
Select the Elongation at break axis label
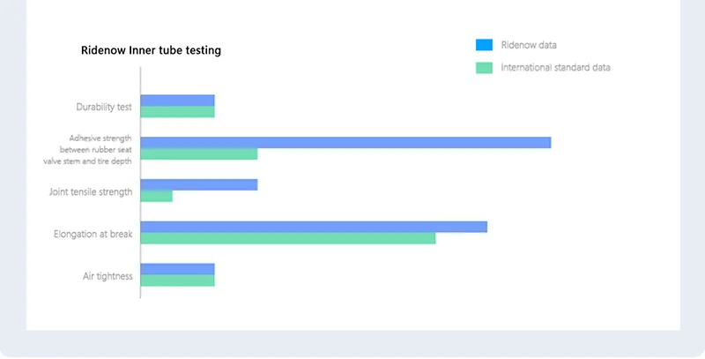(93, 234)
